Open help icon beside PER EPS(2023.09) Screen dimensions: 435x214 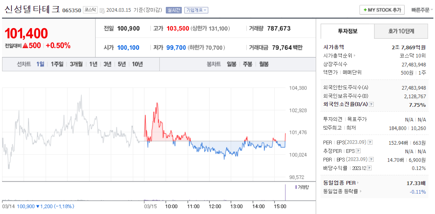click(x=370, y=142)
